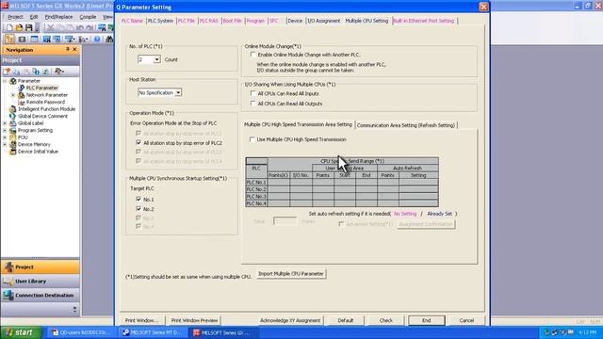This screenshot has height=339, width=603.
Task: Expand the Global Label tree node
Action: (x=5, y=123)
